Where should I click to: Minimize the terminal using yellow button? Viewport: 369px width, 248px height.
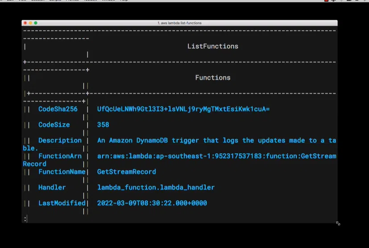click(30, 23)
